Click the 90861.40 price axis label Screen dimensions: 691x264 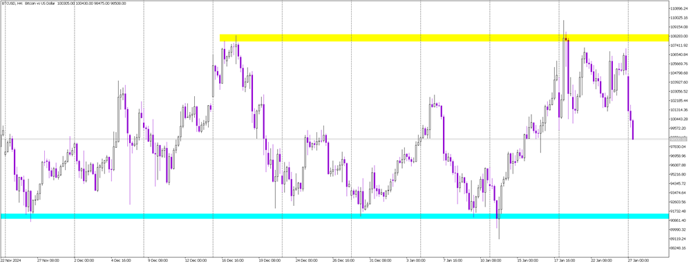point(678,220)
